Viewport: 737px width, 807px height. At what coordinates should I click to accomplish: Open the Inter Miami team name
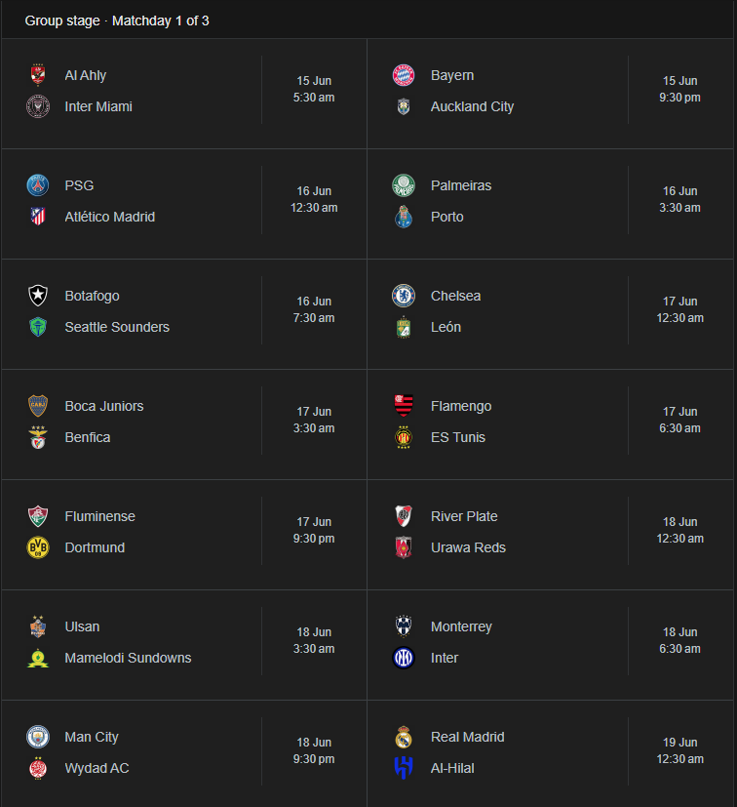coord(98,106)
